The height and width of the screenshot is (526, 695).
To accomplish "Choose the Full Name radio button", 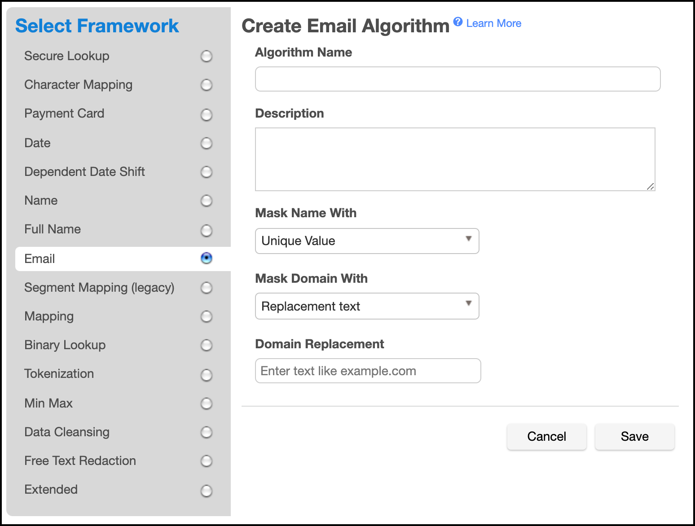I will coord(206,230).
